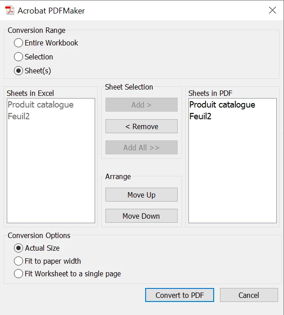Choose the Selection conversion range
The height and width of the screenshot is (315, 284).
point(33,57)
